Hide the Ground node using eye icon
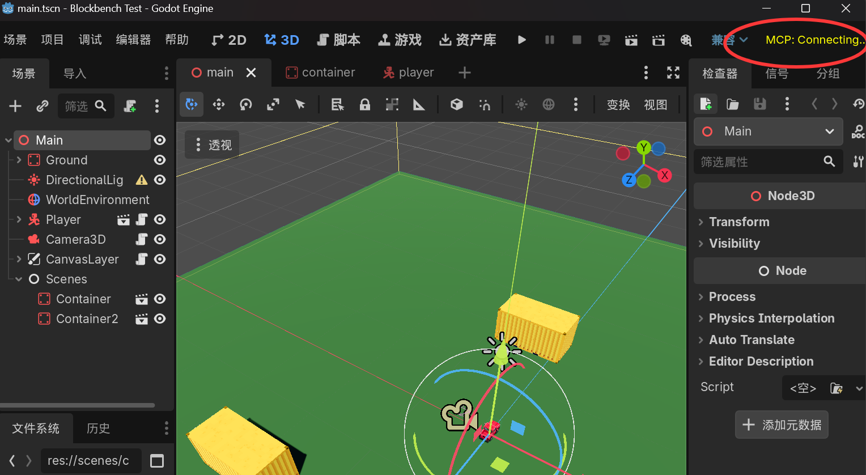 click(160, 160)
